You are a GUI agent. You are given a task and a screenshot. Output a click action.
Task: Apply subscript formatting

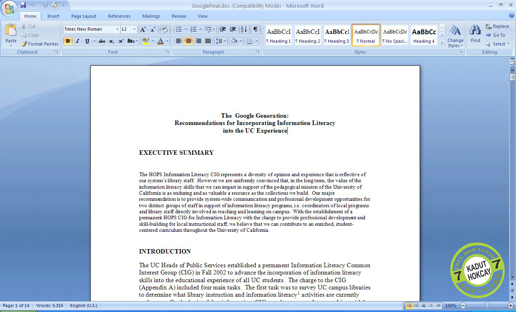(112, 41)
